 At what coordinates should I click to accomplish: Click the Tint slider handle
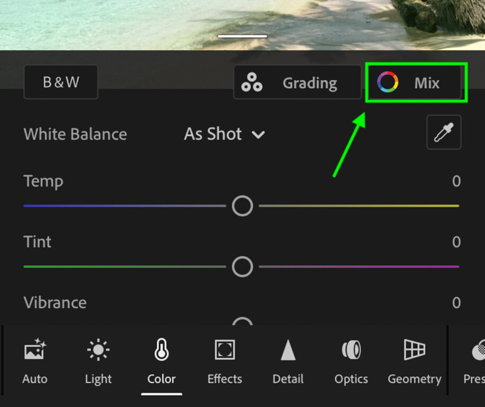tap(242, 266)
